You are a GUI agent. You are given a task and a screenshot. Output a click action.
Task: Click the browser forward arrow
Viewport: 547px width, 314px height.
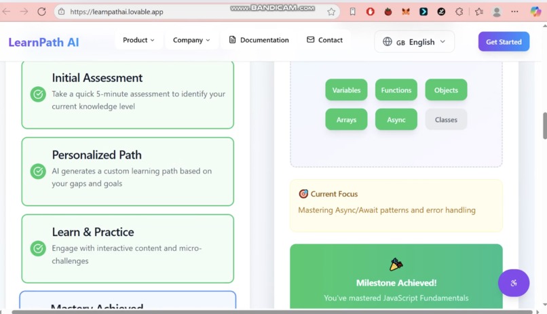24,12
